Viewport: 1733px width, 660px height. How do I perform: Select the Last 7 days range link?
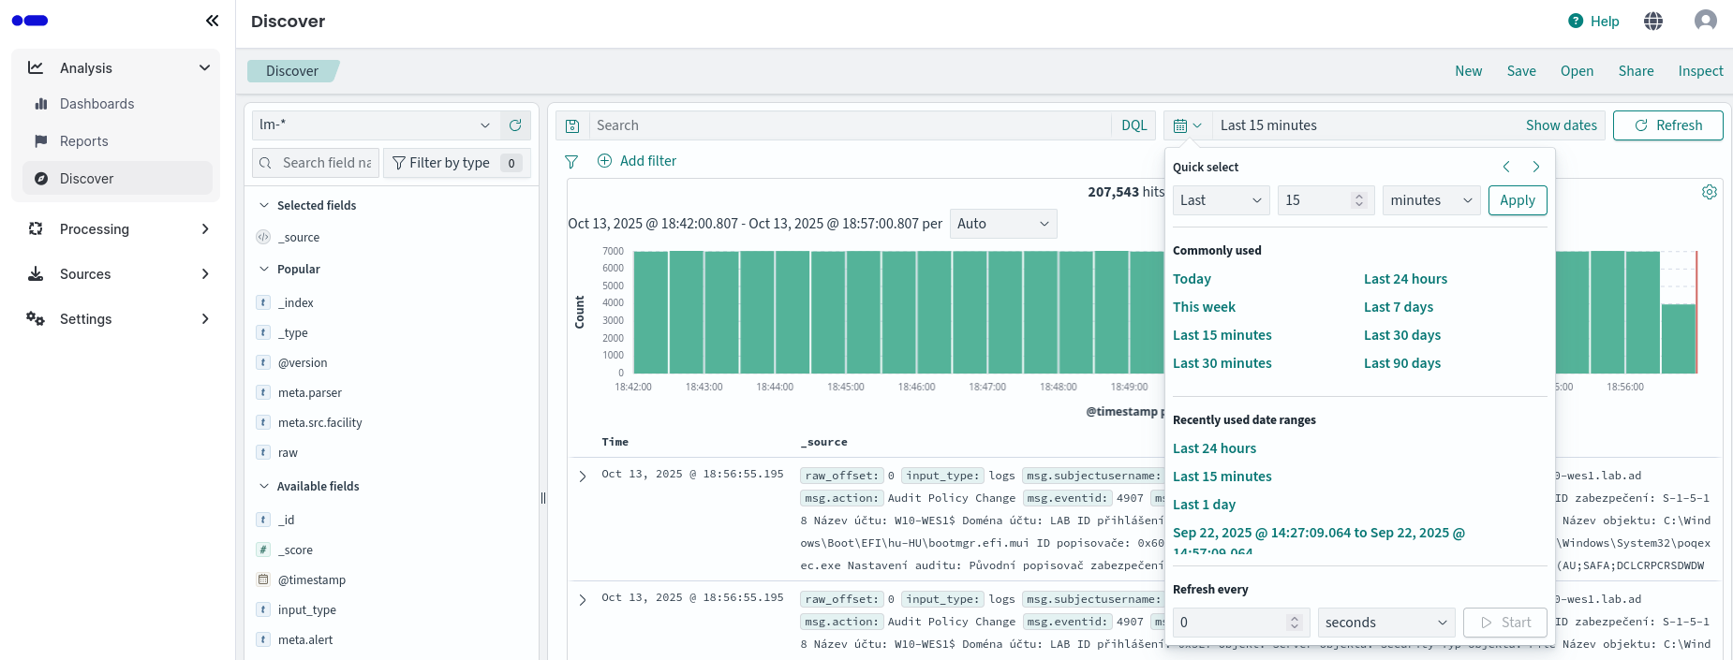(x=1398, y=307)
